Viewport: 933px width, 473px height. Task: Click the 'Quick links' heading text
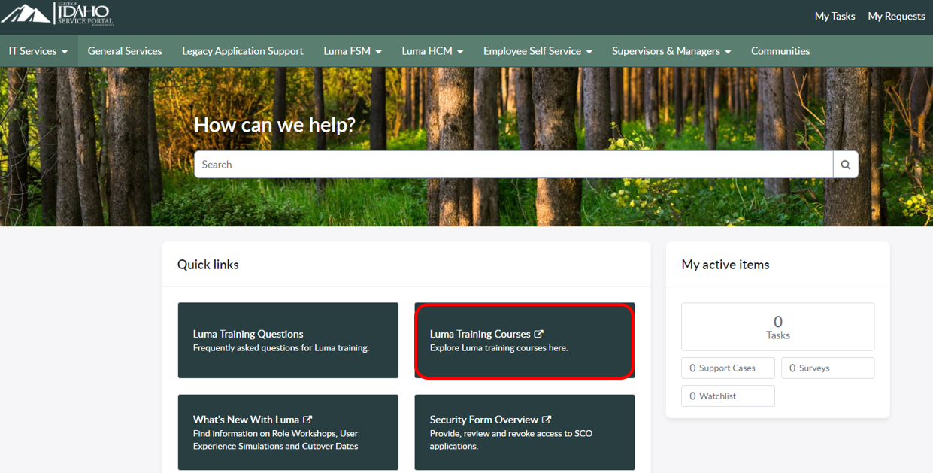(208, 265)
